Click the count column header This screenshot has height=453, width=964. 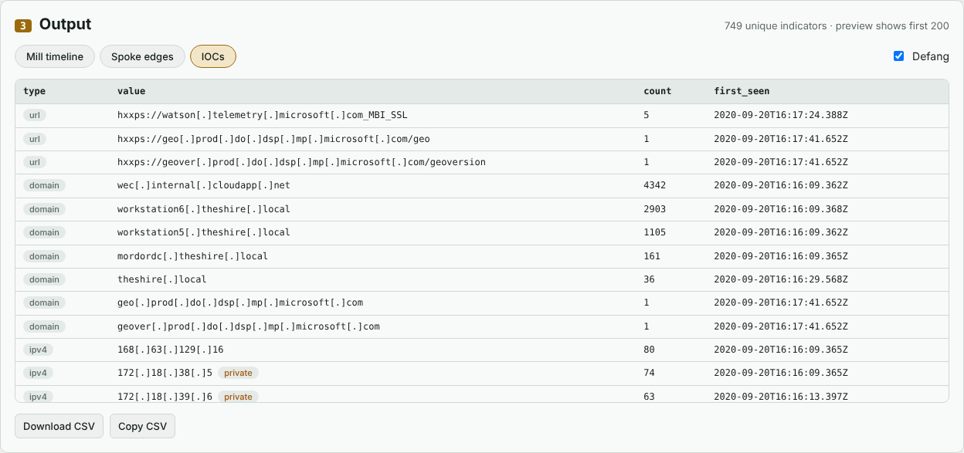coord(657,91)
